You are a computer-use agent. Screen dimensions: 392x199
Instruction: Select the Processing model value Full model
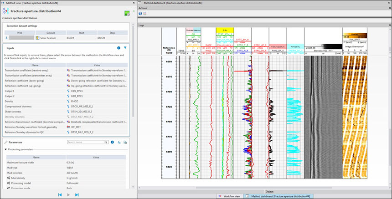coord(73,183)
